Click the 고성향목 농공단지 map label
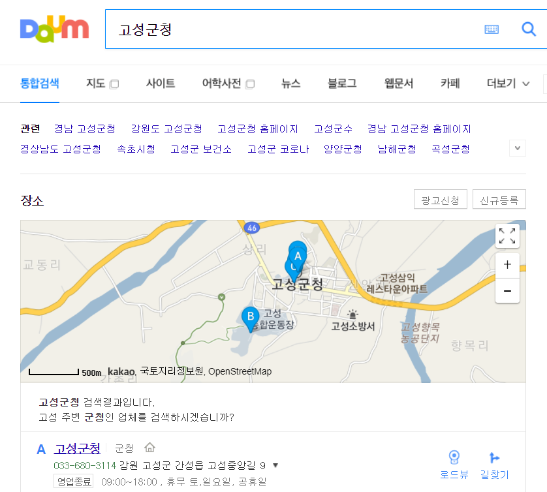 (420, 333)
